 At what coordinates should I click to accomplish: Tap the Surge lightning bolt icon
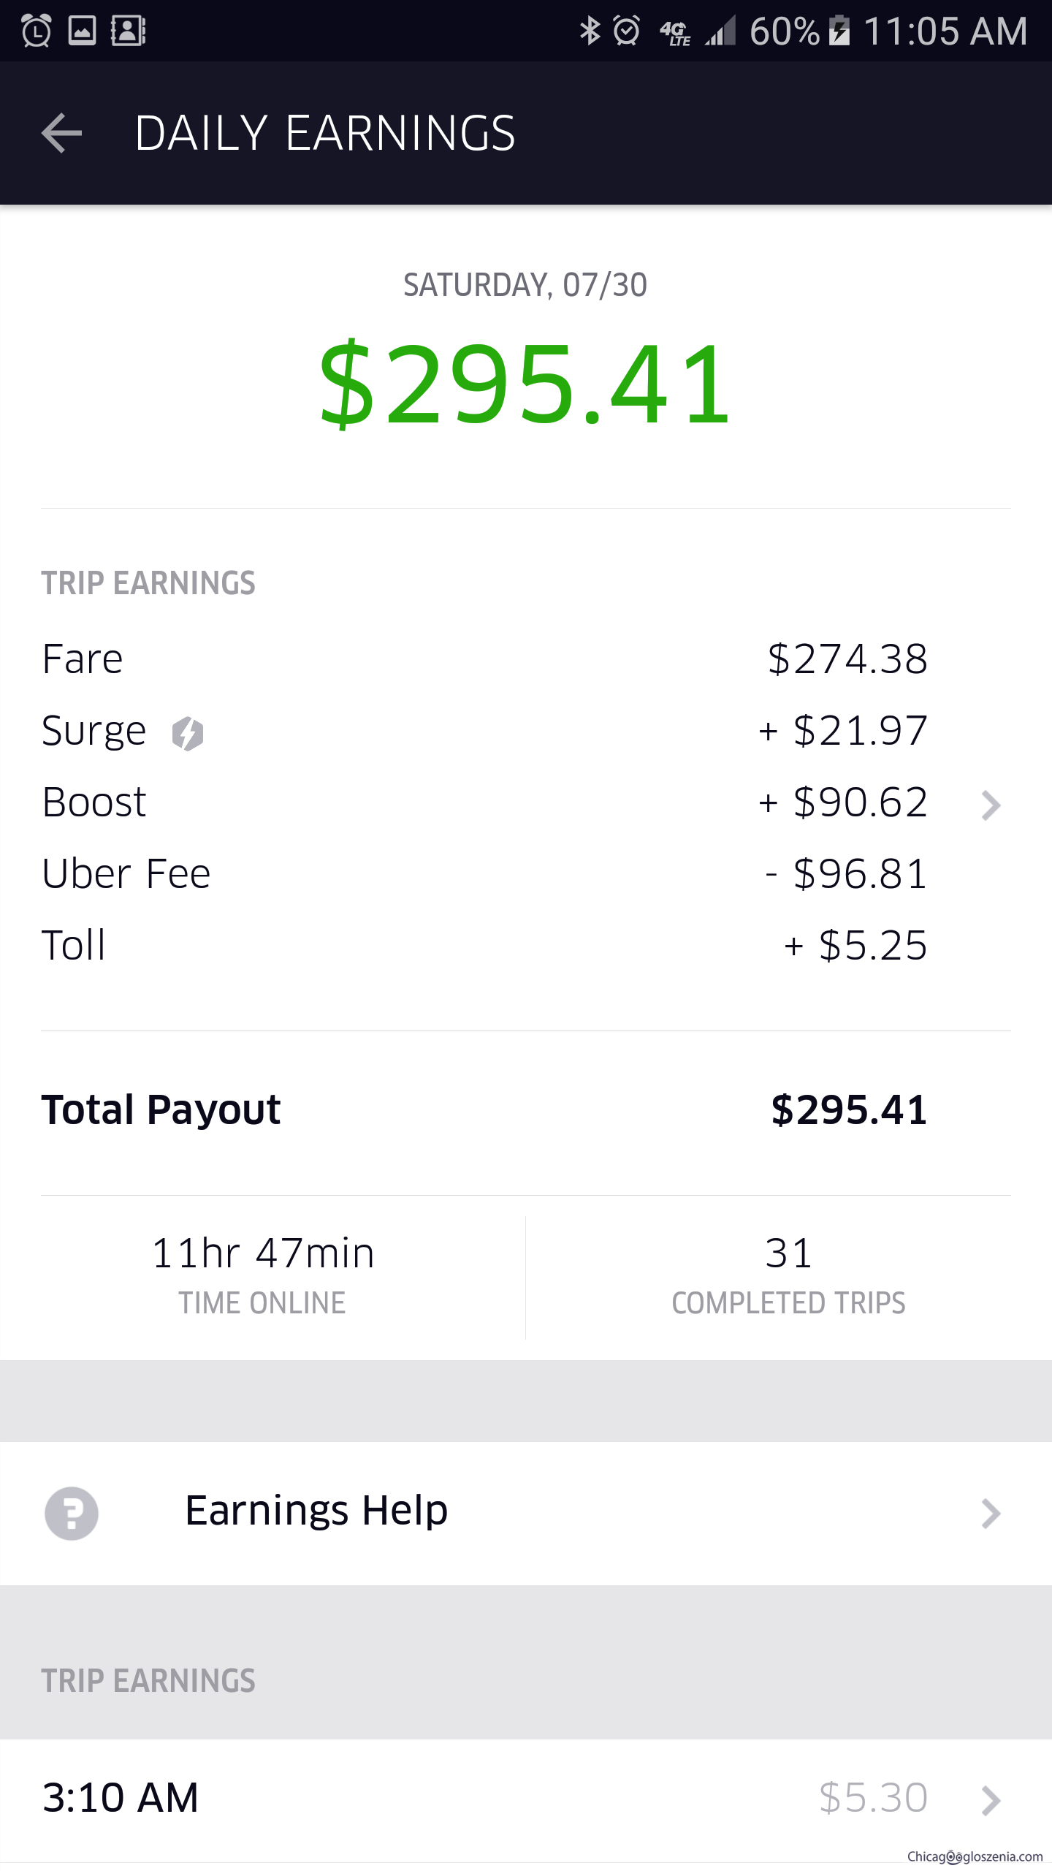tap(187, 733)
